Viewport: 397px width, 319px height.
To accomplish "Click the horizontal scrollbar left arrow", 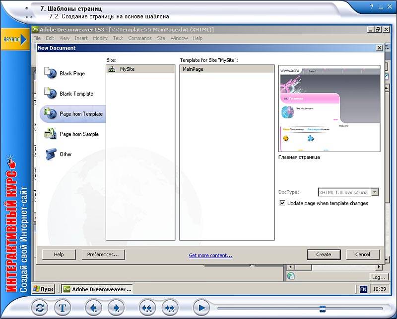I will [290, 267].
